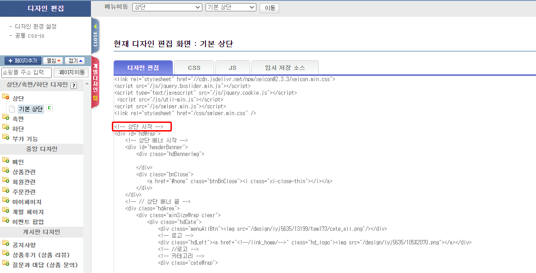Expand the 공지사항 folder icon
The image size is (536, 273).
point(5,243)
